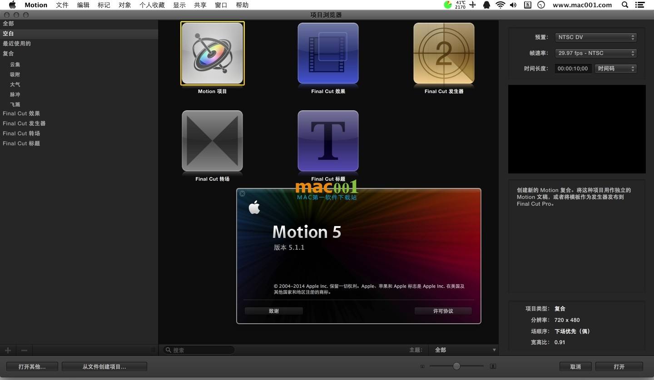Click the minus icon in sidebar bottom
Image resolution: width=654 pixels, height=380 pixels.
click(24, 350)
